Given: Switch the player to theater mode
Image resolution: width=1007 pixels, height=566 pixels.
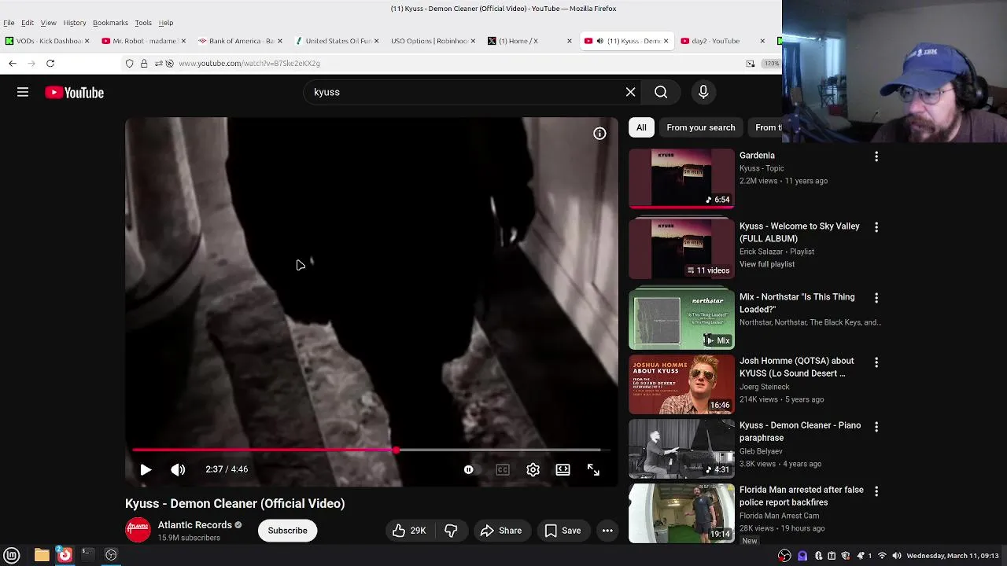Looking at the screenshot, I should point(563,469).
